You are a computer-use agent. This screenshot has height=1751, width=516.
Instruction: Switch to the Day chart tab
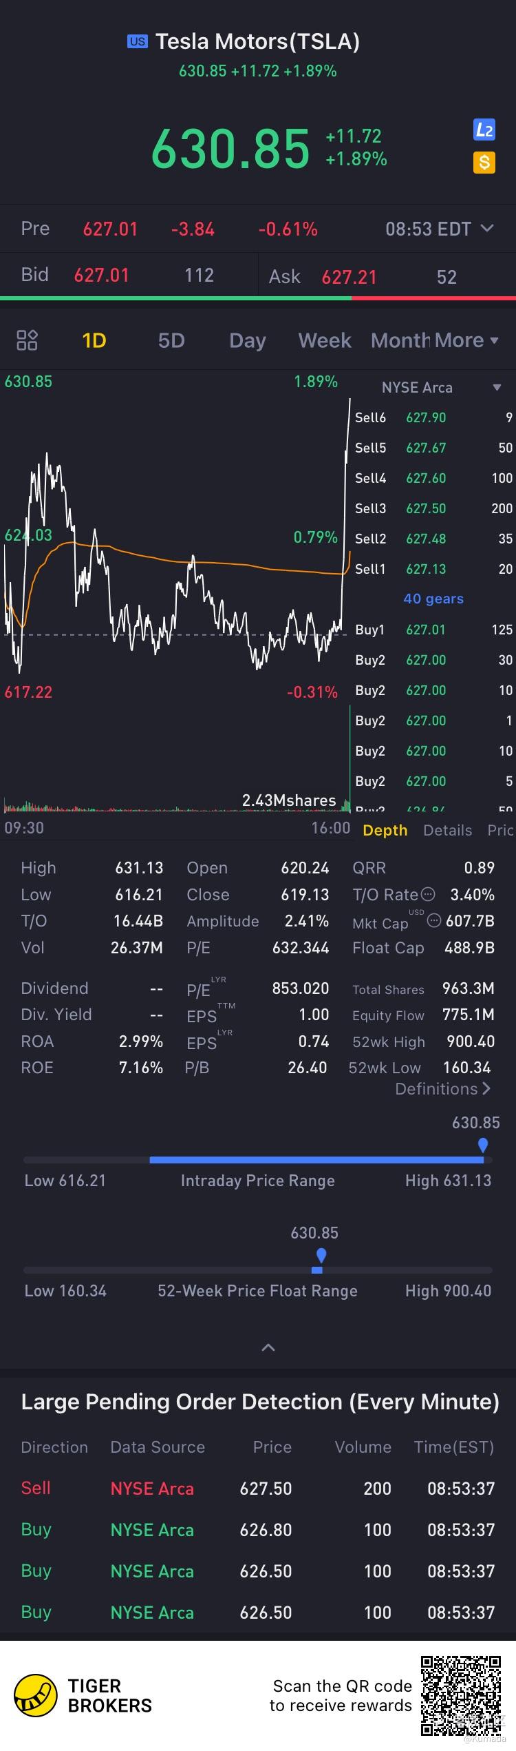tap(247, 340)
